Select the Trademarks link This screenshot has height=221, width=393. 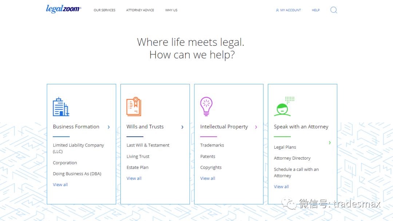[212, 145]
